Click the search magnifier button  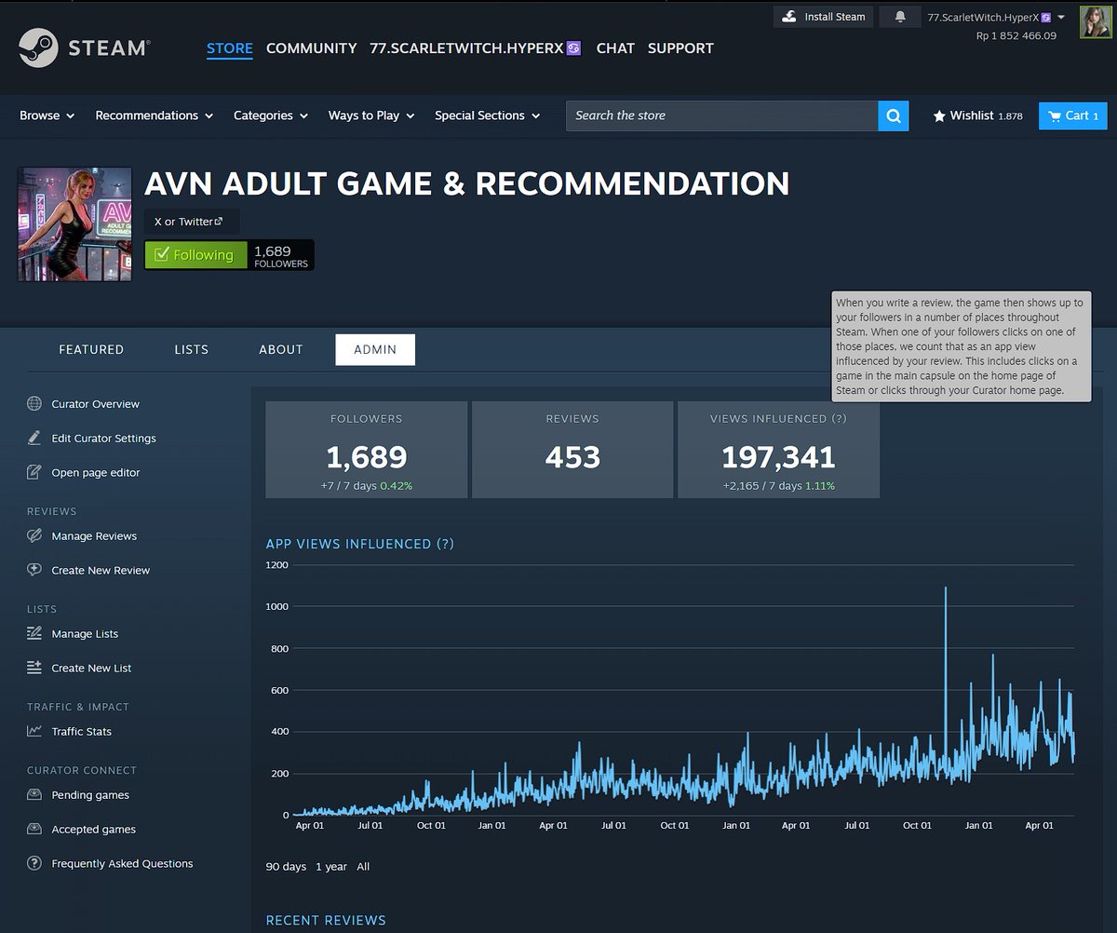(x=894, y=115)
